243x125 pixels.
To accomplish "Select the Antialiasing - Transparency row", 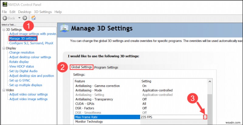I will coord(94,99).
